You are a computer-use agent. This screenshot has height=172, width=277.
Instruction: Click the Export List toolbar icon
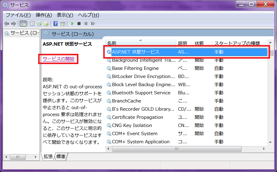(x=46, y=24)
